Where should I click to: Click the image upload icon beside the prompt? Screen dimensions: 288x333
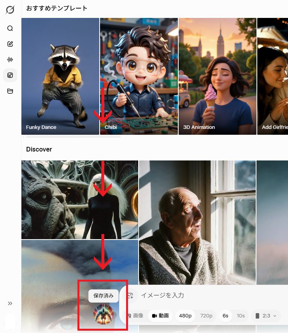pos(130,295)
